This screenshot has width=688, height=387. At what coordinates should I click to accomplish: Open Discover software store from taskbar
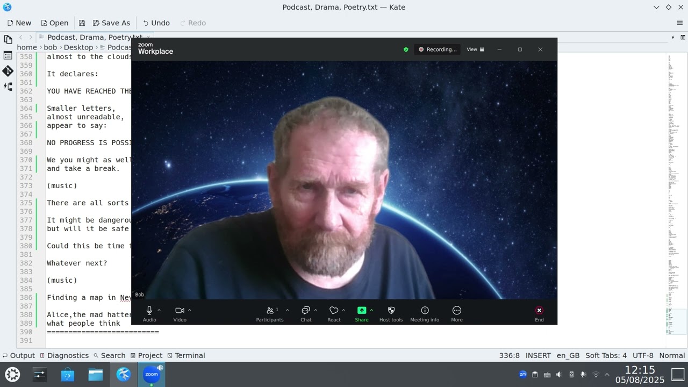(68, 374)
